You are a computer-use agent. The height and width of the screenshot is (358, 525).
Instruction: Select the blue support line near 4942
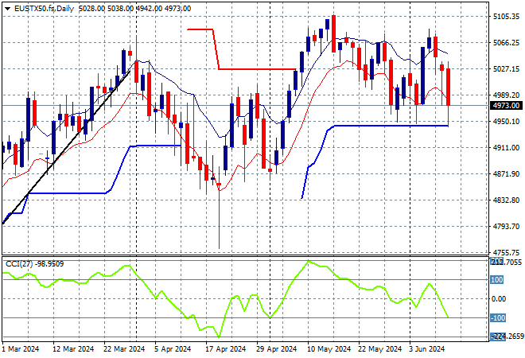pos(391,126)
